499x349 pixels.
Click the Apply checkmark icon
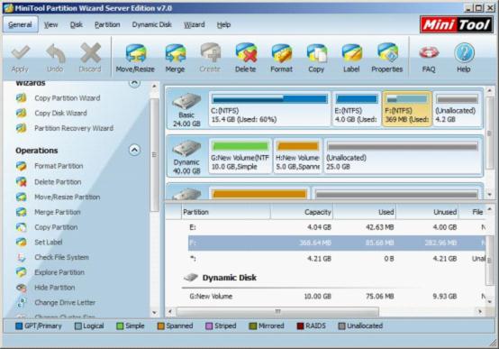21,52
